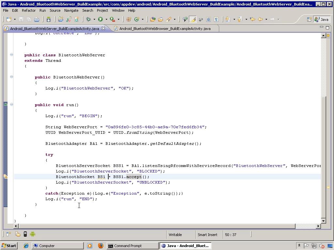Screen dimensions: 334x250
Task: Minimize the editor area
Action: (322, 27)
